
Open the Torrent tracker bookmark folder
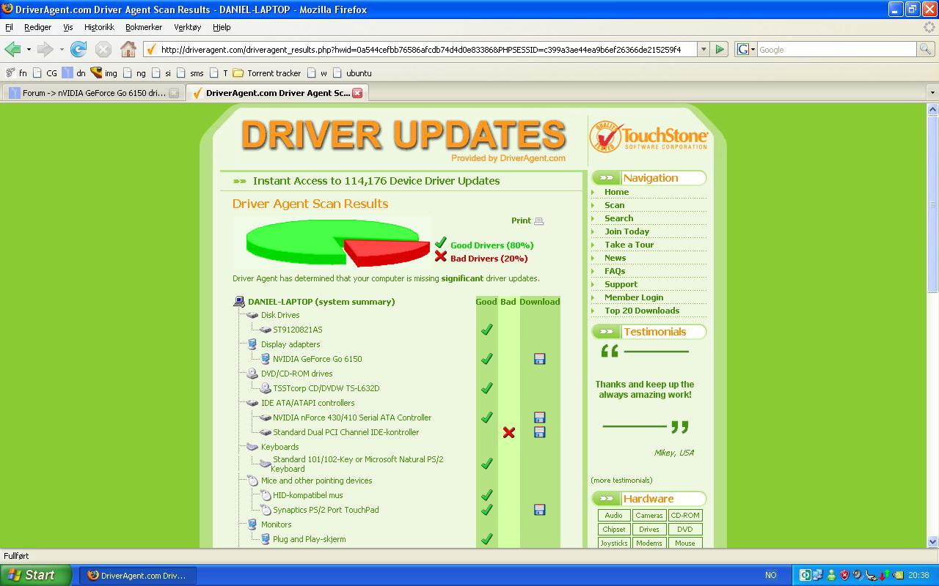point(267,73)
